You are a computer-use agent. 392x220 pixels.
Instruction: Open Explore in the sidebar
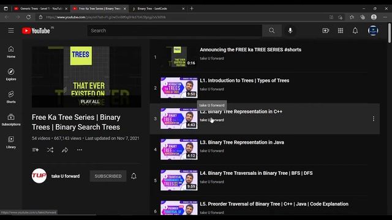[11, 75]
